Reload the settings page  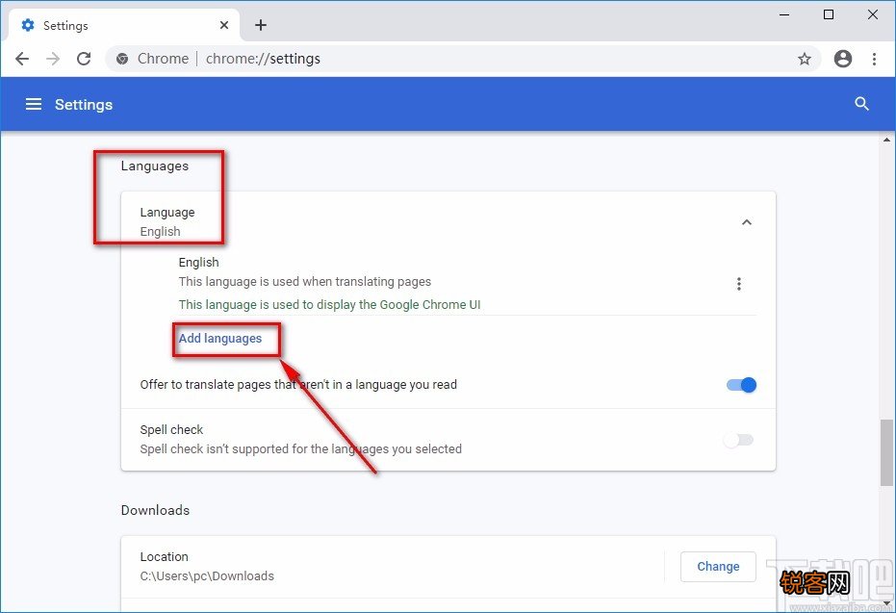pos(84,59)
